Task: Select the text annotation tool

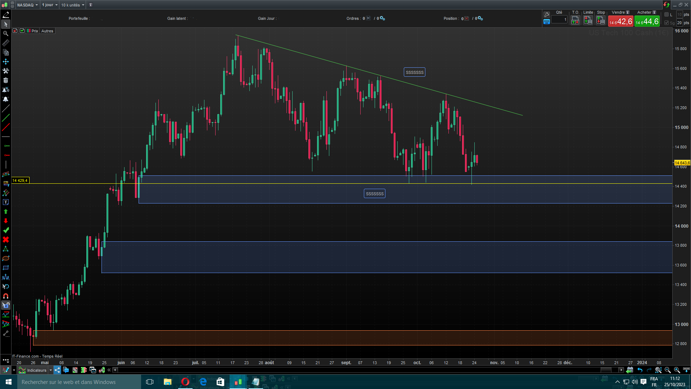Action: coord(6,202)
